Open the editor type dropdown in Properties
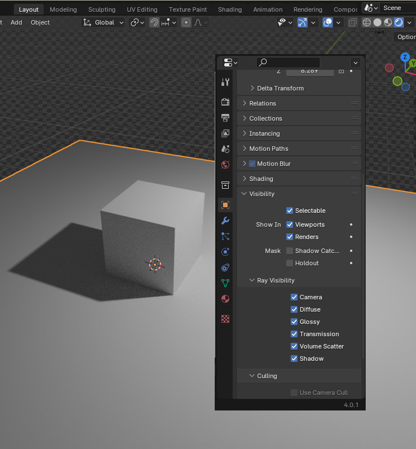The image size is (416, 449). 230,63
